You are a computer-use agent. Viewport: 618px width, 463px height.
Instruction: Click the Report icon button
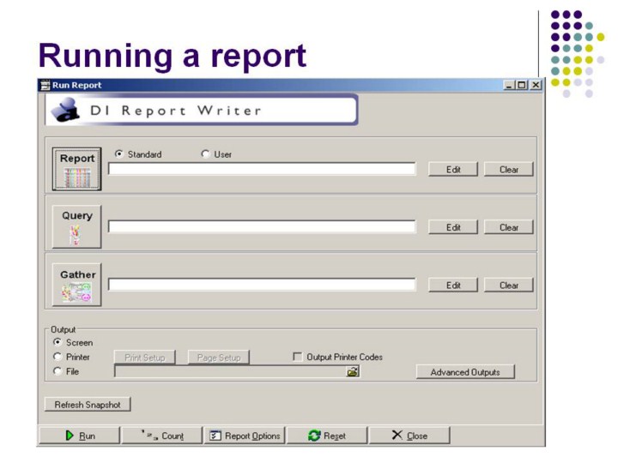click(77, 169)
